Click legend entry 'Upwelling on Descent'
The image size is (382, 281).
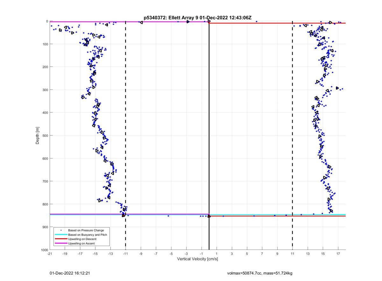(82, 239)
